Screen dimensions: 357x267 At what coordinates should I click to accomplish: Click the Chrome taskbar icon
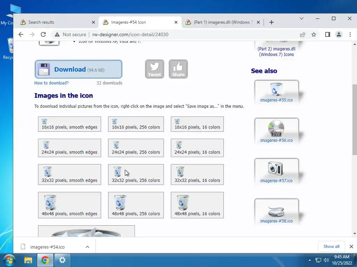[45, 260]
